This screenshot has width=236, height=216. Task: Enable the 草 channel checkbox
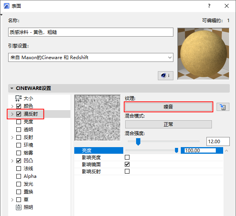(x=19, y=200)
